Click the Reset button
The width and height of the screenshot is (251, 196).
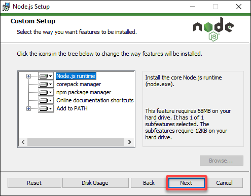click(34, 183)
